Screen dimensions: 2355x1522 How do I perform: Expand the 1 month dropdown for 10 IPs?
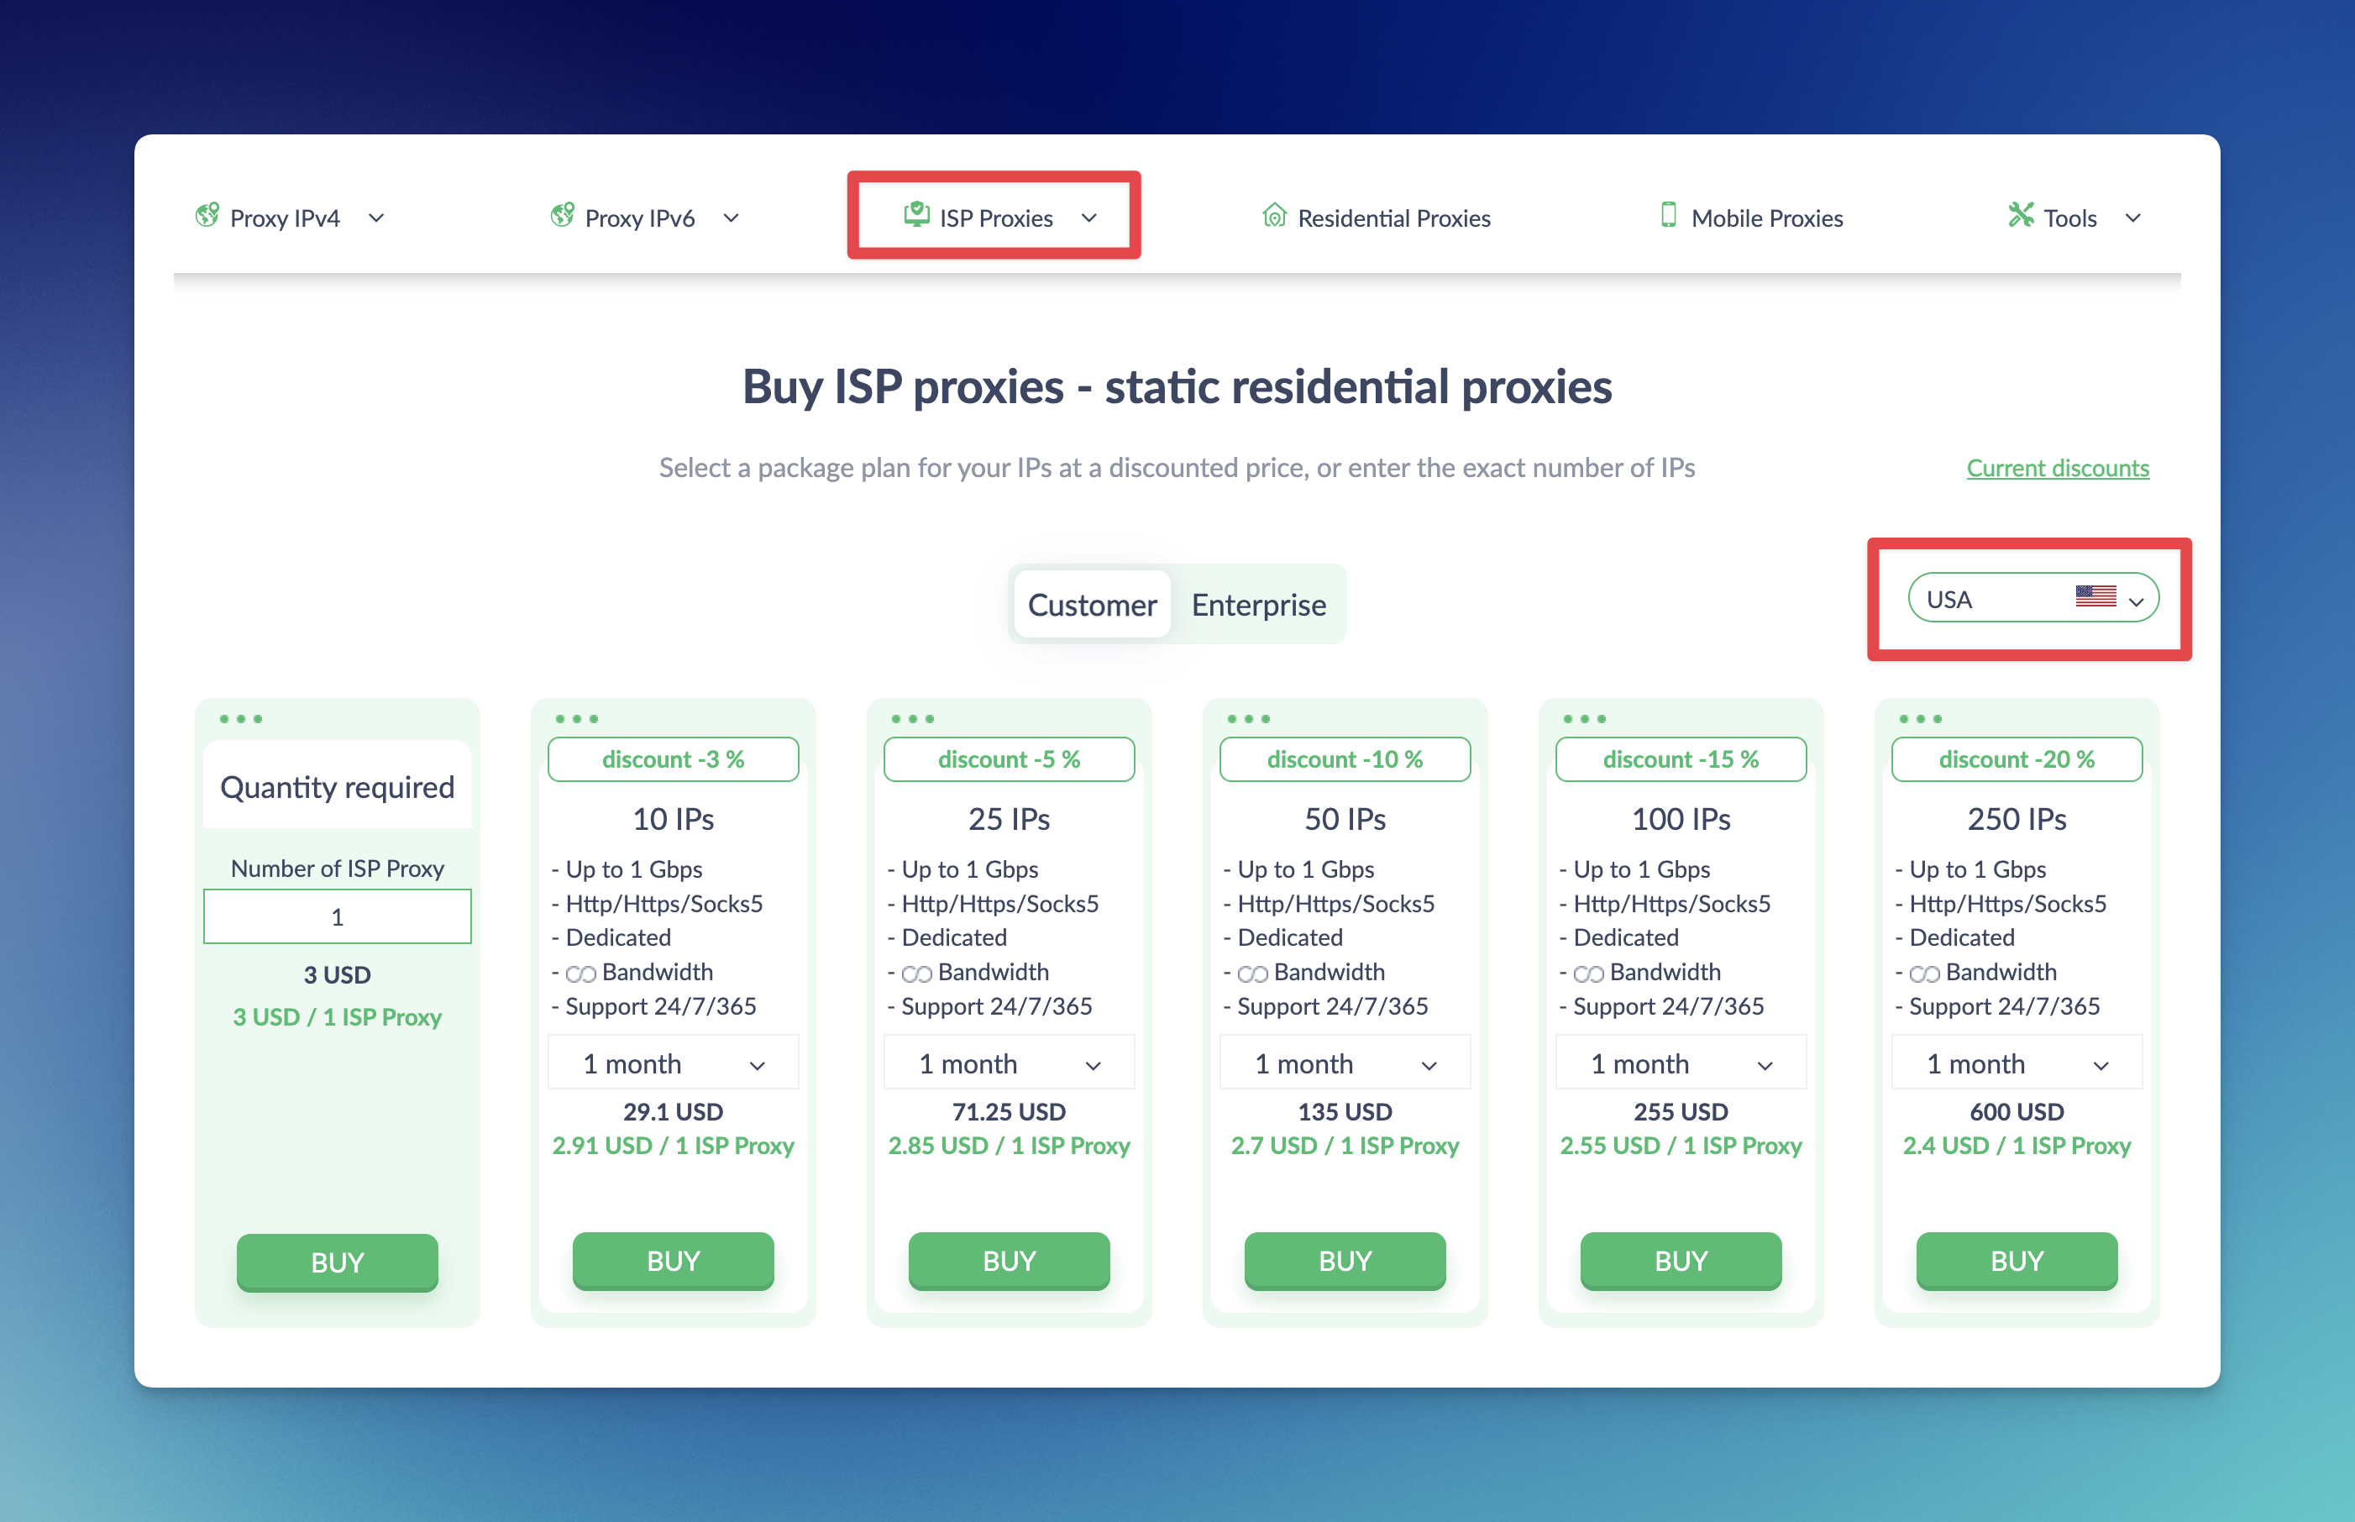click(673, 1063)
